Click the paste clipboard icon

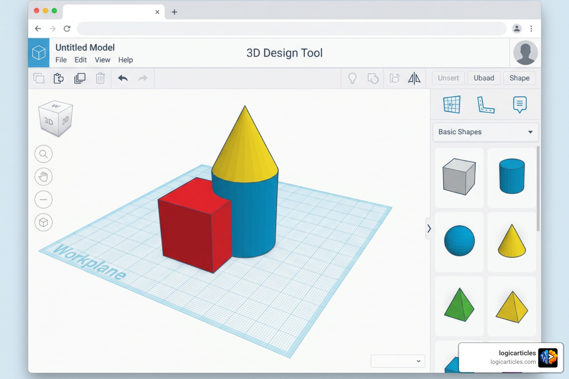click(59, 78)
